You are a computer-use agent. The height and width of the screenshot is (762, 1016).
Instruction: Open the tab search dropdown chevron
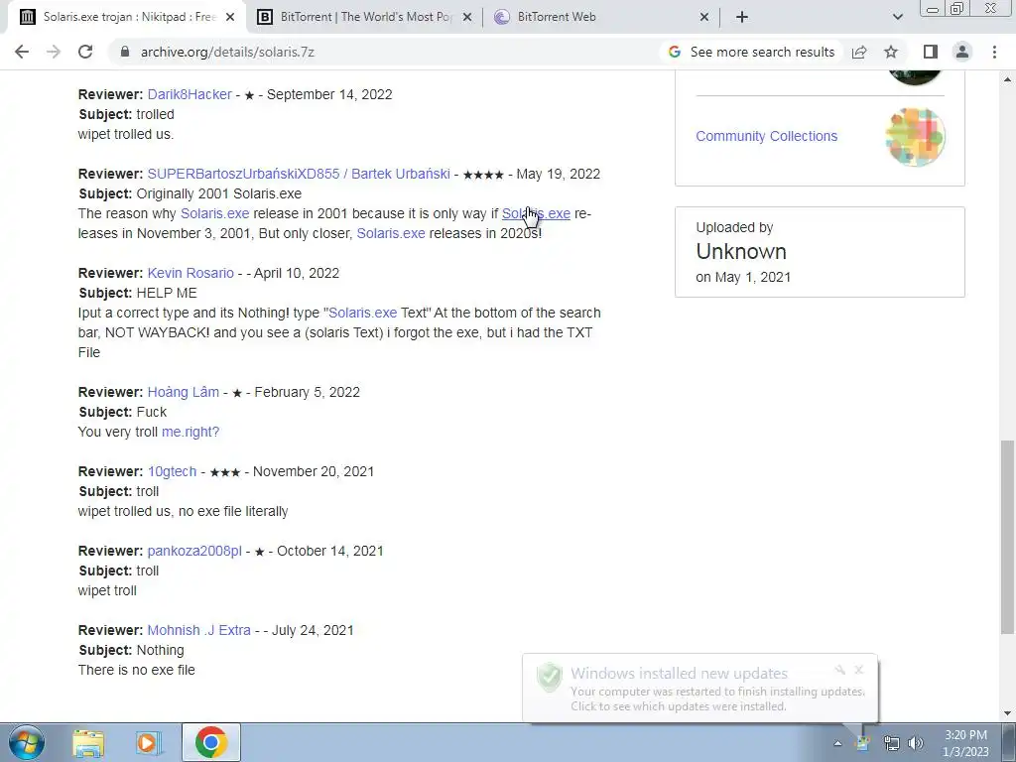coord(897,17)
